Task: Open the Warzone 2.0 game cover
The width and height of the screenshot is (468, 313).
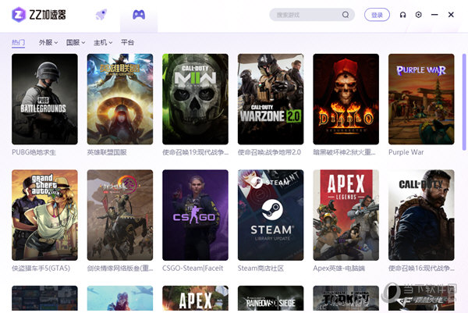Action: point(271,99)
